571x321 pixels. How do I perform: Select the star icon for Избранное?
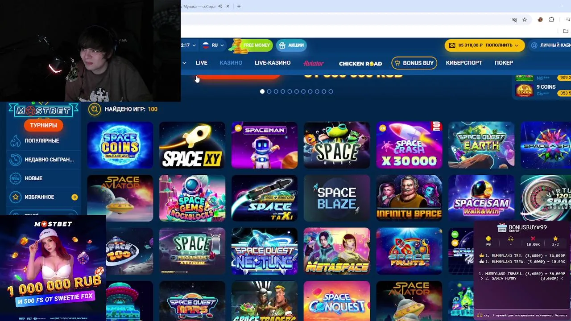click(16, 197)
